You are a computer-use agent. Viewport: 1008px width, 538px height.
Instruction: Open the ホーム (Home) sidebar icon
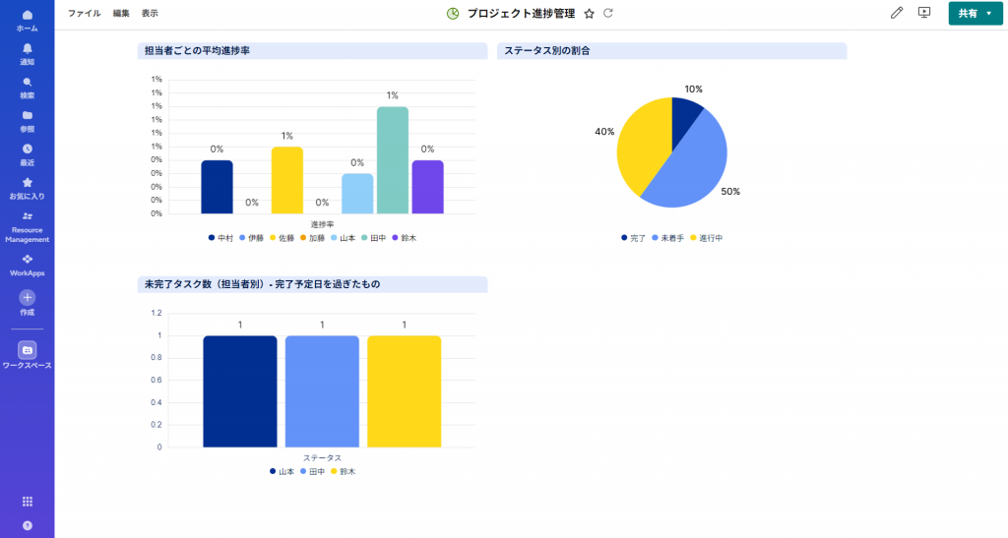27,17
